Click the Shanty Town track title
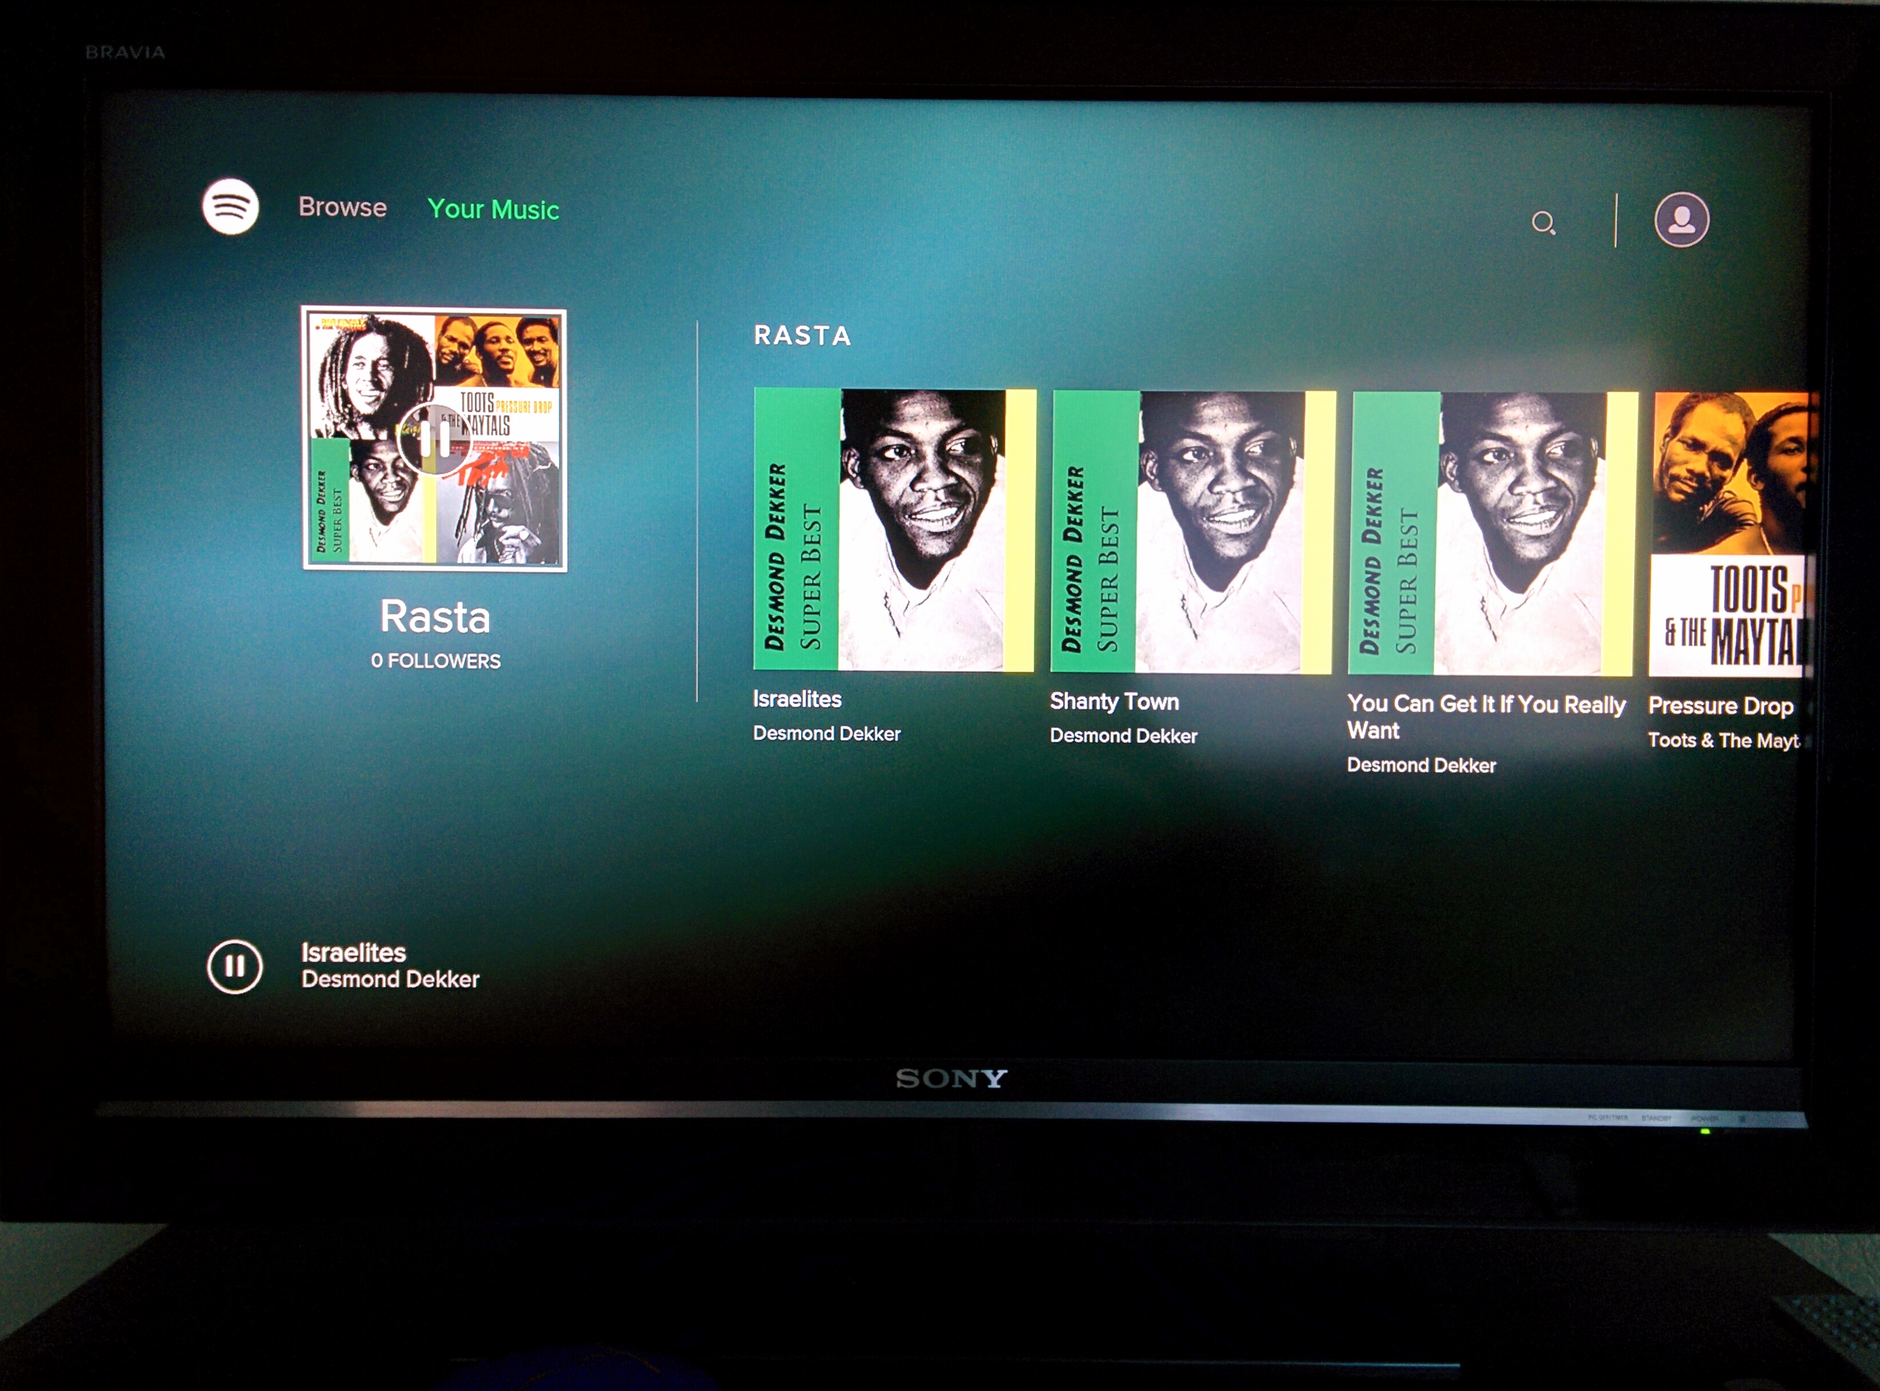Image resolution: width=1880 pixels, height=1391 pixels. click(1113, 701)
